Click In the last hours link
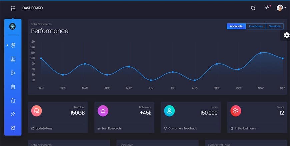The width and height of the screenshot is (290, 146). pos(245,128)
